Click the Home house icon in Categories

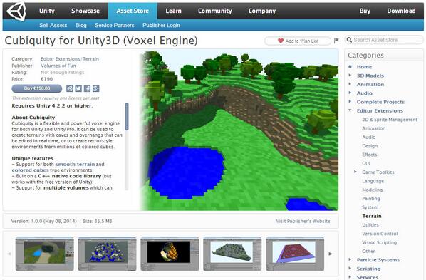tap(350, 66)
